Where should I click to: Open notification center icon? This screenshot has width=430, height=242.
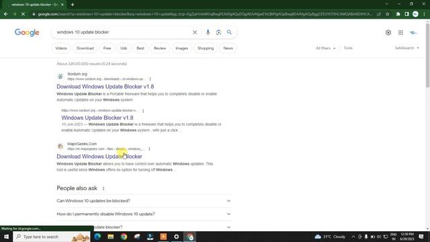421,237
